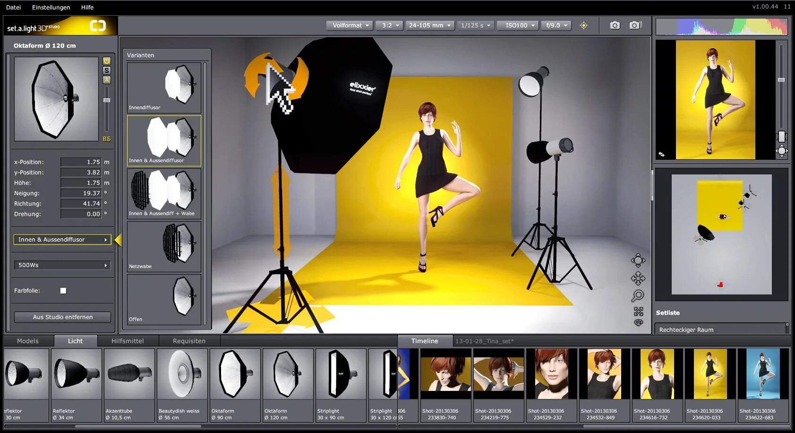
Task: Click the set.a.light 3D logo bracket icon
Action: (x=98, y=26)
